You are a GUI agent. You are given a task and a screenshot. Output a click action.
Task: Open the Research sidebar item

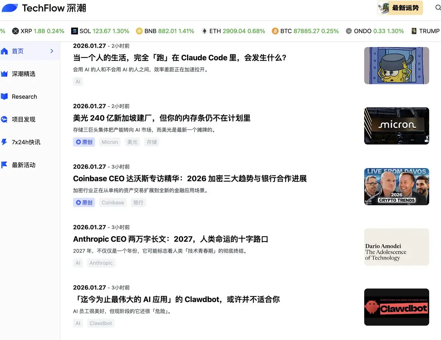pos(30,97)
